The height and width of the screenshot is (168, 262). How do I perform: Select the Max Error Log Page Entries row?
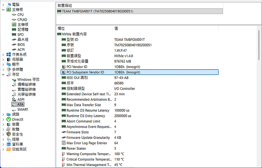click(x=140, y=143)
